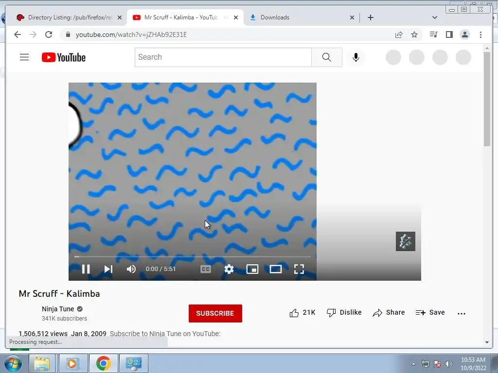
Task: Click the page vertical scrollbar thumb
Action: (487, 99)
